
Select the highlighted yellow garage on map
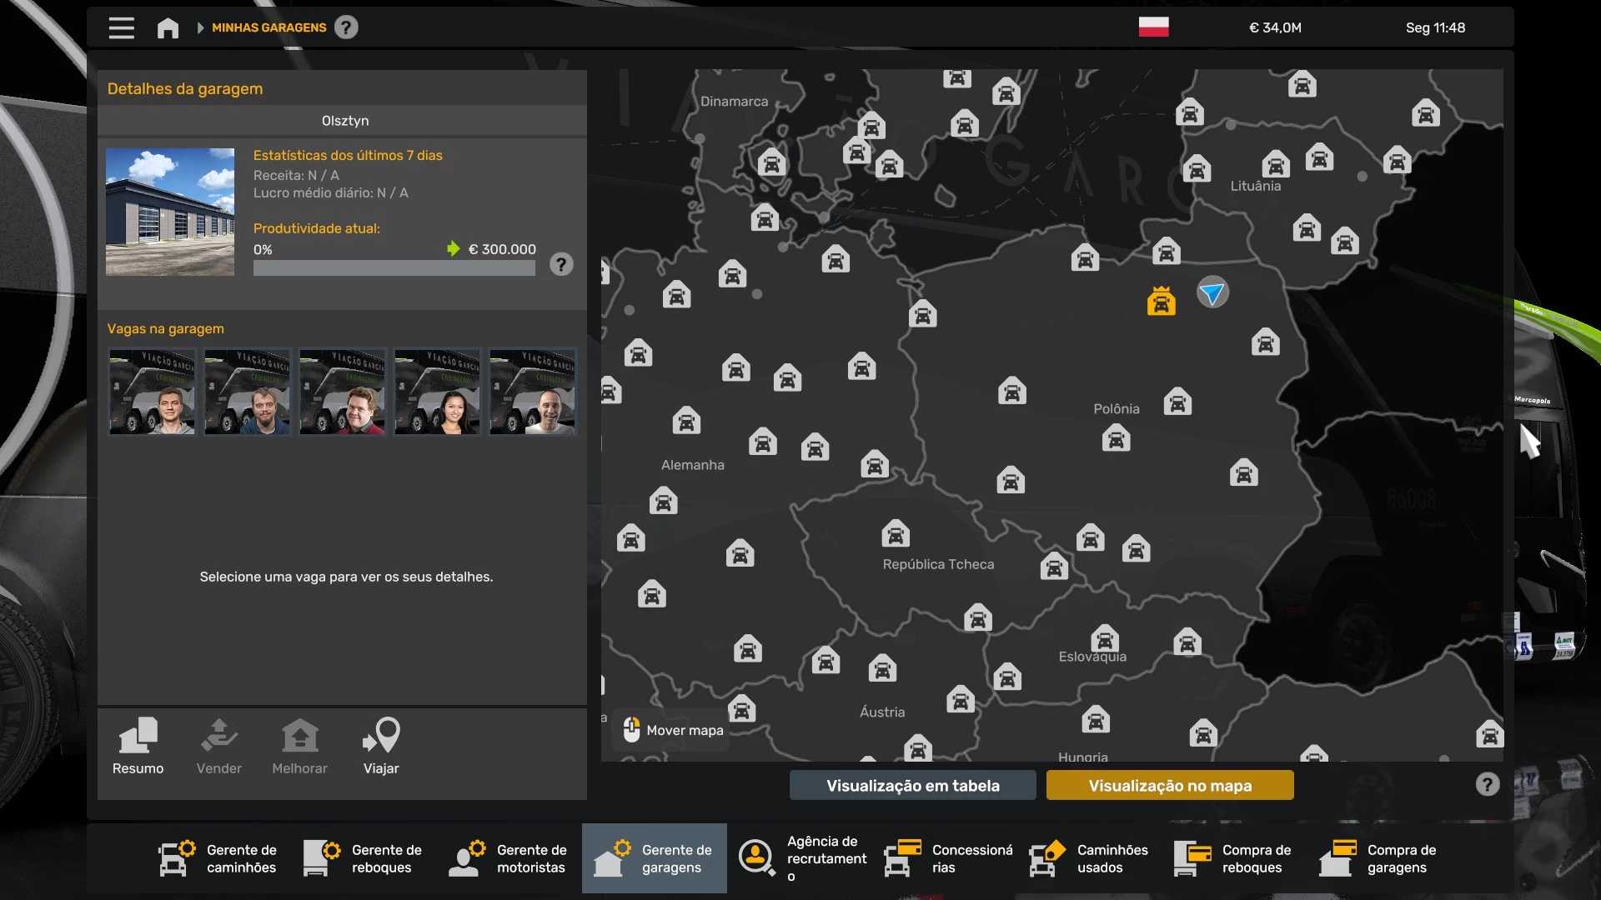click(x=1161, y=301)
